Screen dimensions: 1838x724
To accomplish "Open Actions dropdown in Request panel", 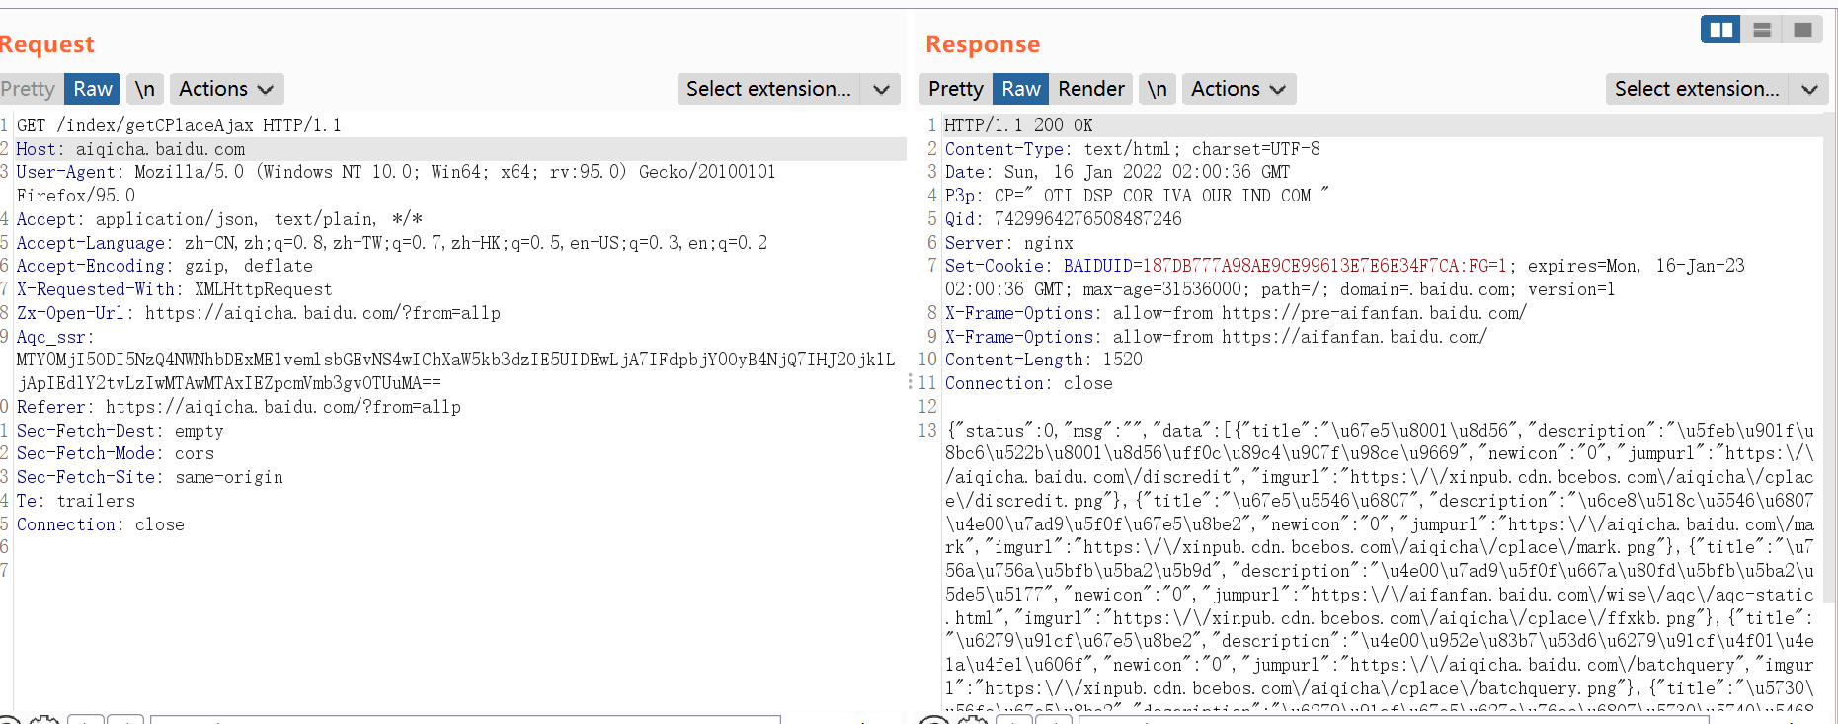I will click(226, 89).
